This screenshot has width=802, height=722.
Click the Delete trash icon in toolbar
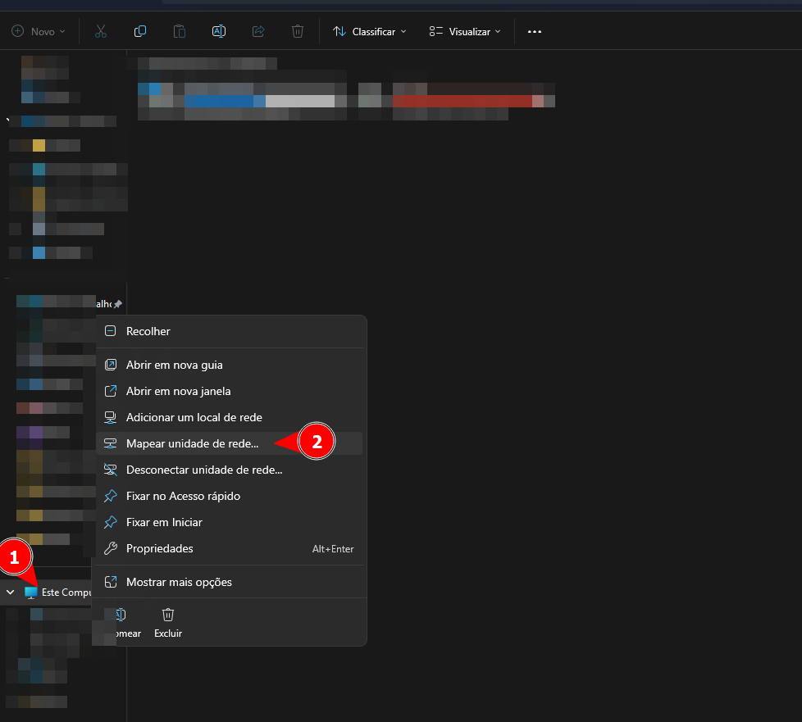pyautogui.click(x=298, y=31)
